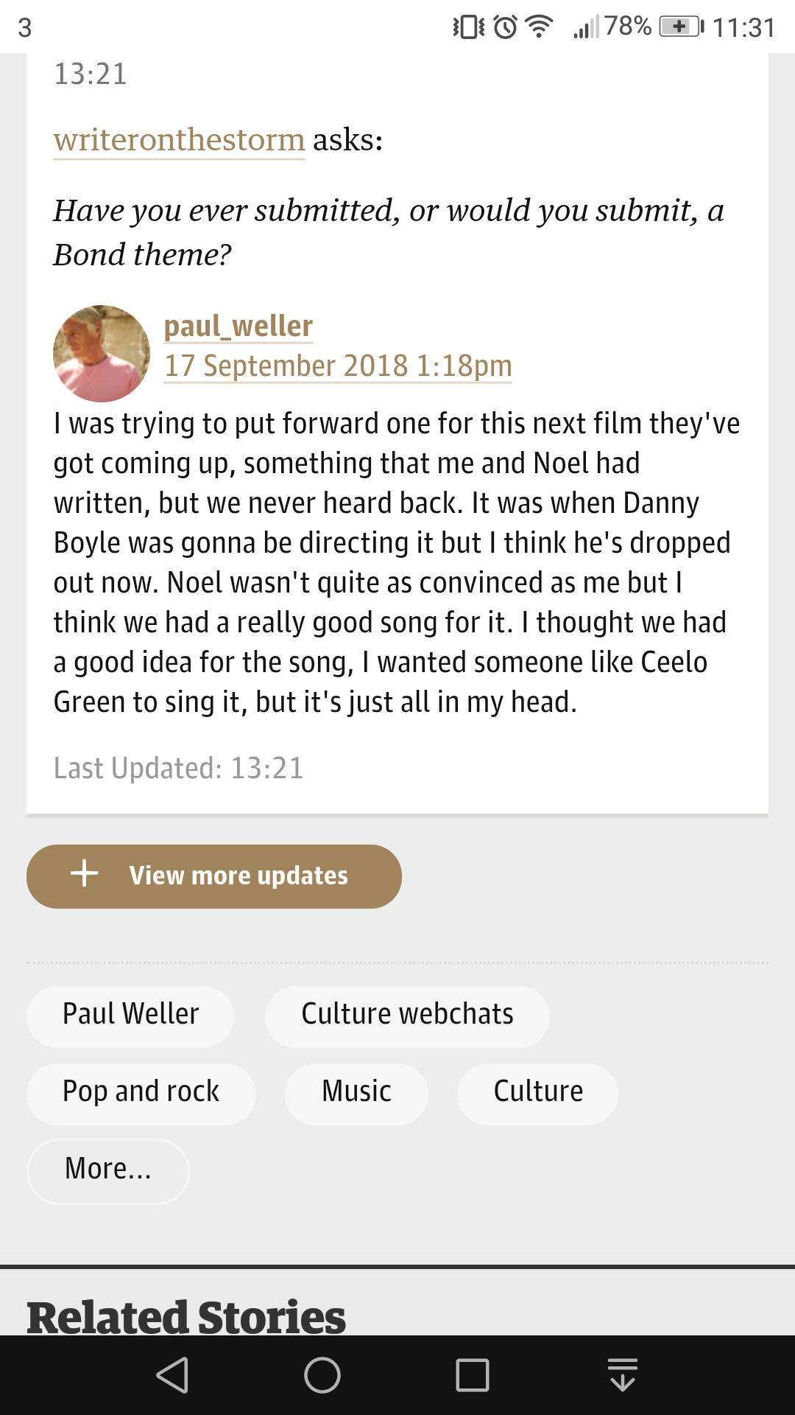Tap the battery status icon

(681, 27)
